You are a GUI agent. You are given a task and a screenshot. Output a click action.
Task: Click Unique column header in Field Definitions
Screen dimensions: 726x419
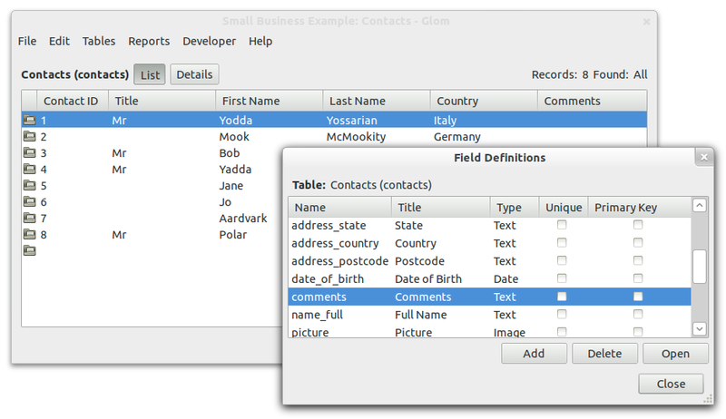point(564,207)
